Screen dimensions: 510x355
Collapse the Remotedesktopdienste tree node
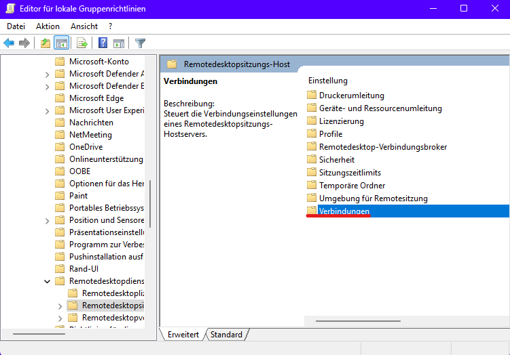tap(47, 281)
